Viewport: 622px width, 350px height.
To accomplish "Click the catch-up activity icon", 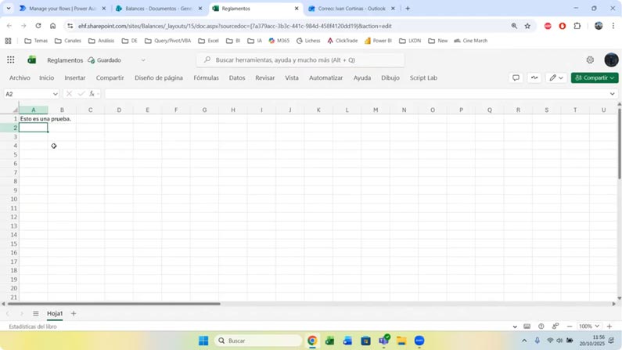I will 534,78.
